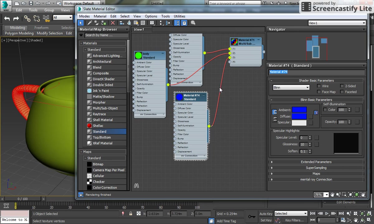Click binoculars search icon in View1
The image size is (374, 224).
136,186
